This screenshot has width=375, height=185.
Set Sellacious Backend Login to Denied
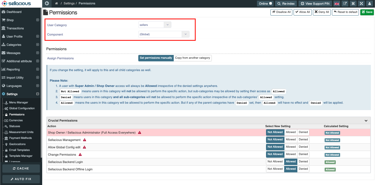[x=303, y=162]
